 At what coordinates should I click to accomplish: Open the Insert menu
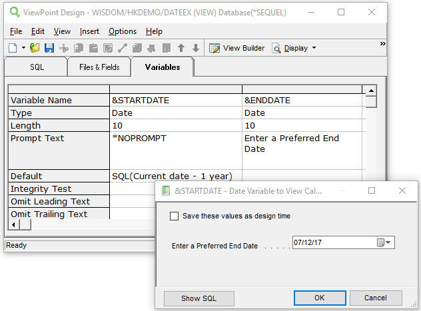pos(89,31)
